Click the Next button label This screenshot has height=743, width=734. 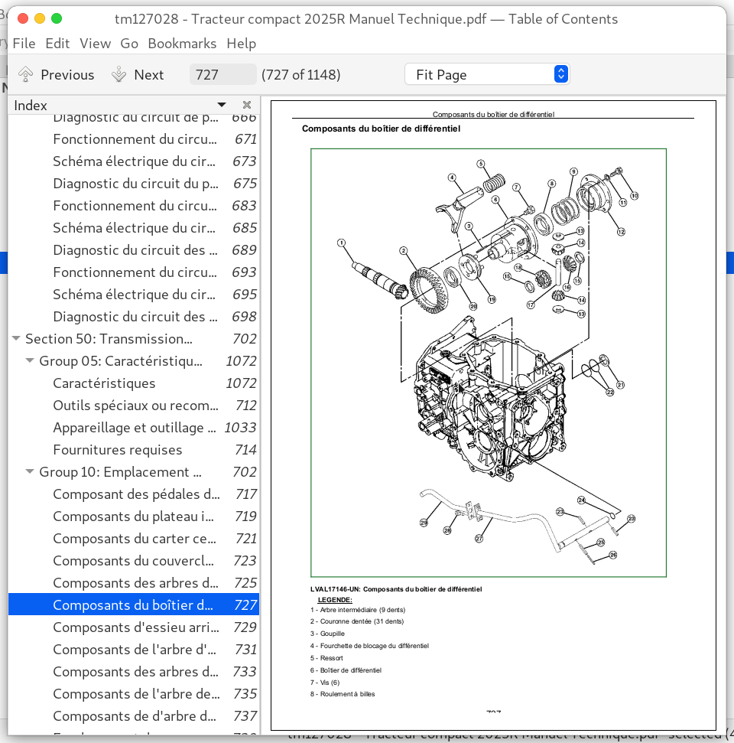pyautogui.click(x=148, y=75)
